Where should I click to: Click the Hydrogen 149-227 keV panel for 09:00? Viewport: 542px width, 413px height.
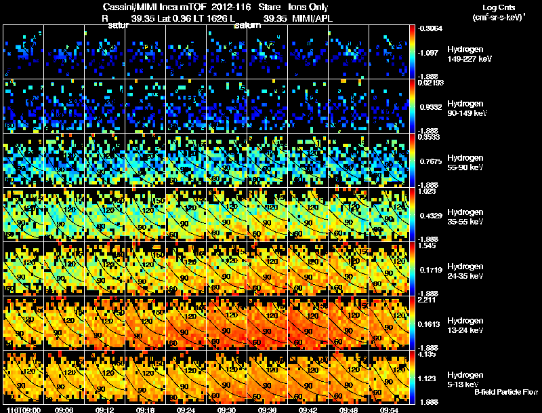pos(23,52)
